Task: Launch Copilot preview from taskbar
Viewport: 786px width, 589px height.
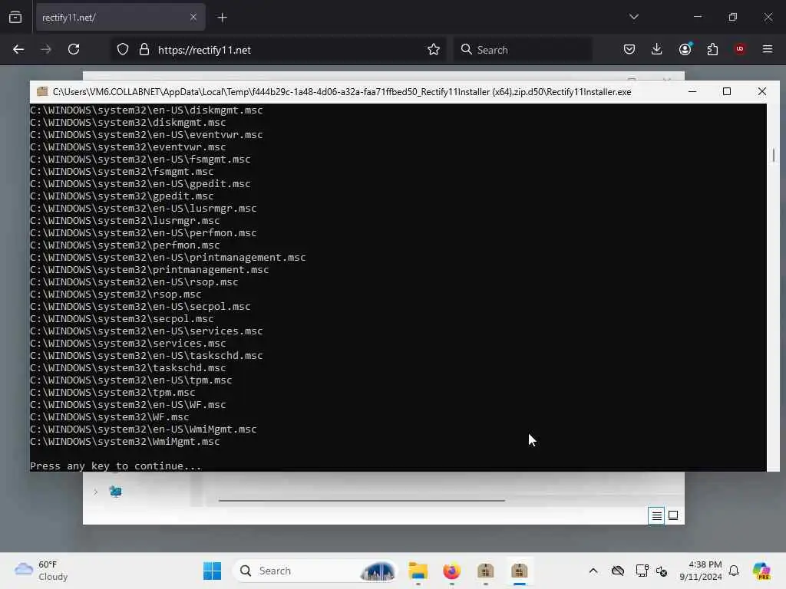Action: pos(761,571)
